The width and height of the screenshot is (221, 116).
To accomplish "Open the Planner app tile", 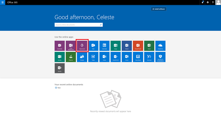I will pyautogui.click(x=71, y=57).
